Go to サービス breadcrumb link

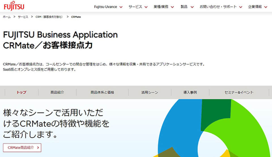(x=23, y=17)
